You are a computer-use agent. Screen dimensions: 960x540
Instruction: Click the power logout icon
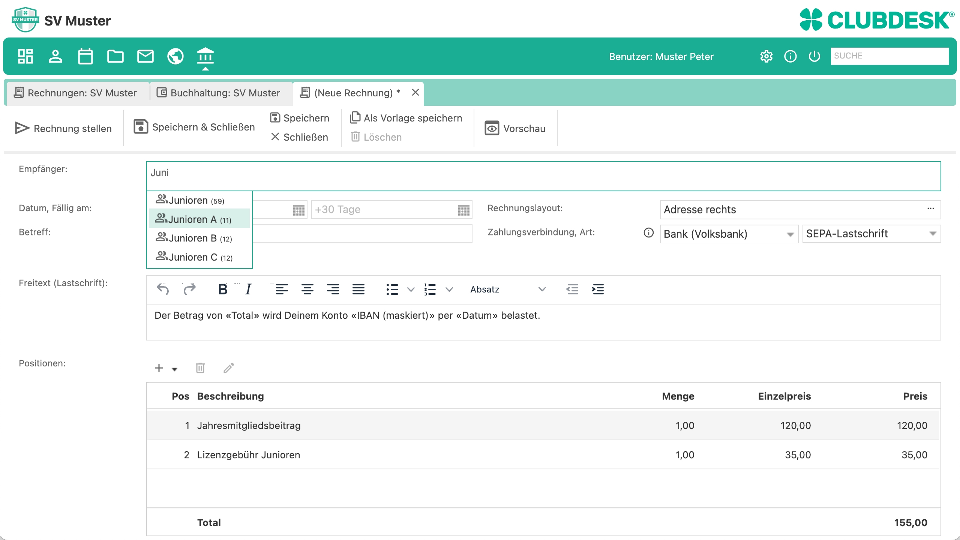point(814,56)
